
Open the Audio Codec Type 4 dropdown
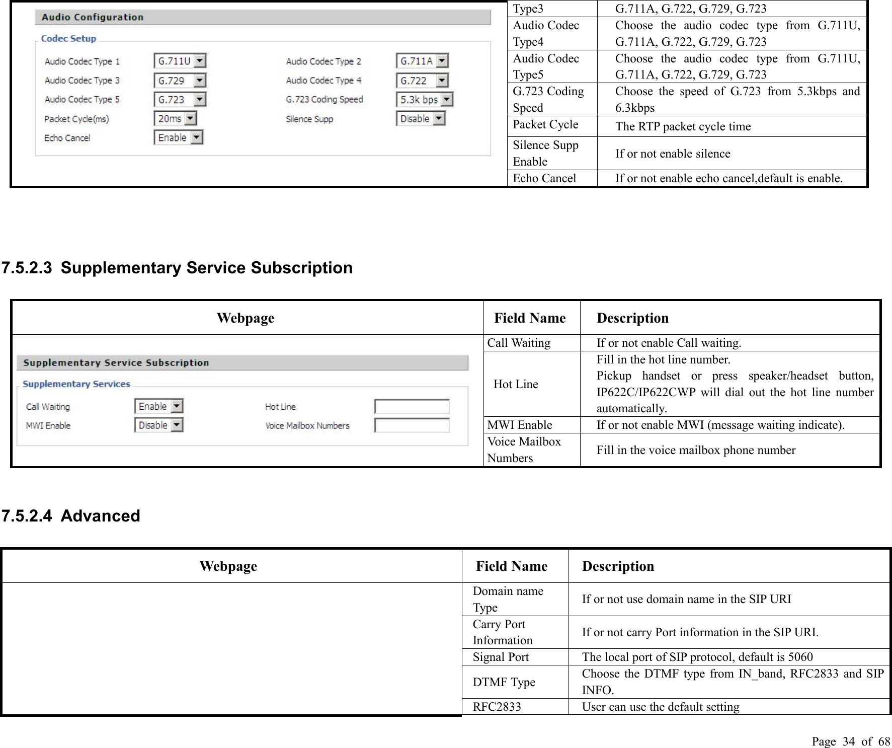coord(422,81)
